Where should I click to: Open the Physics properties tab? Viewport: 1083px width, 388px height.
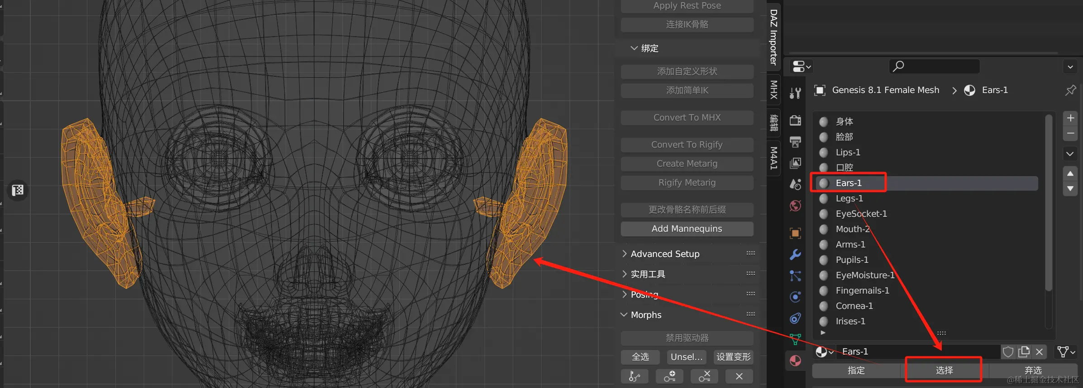[x=795, y=297]
